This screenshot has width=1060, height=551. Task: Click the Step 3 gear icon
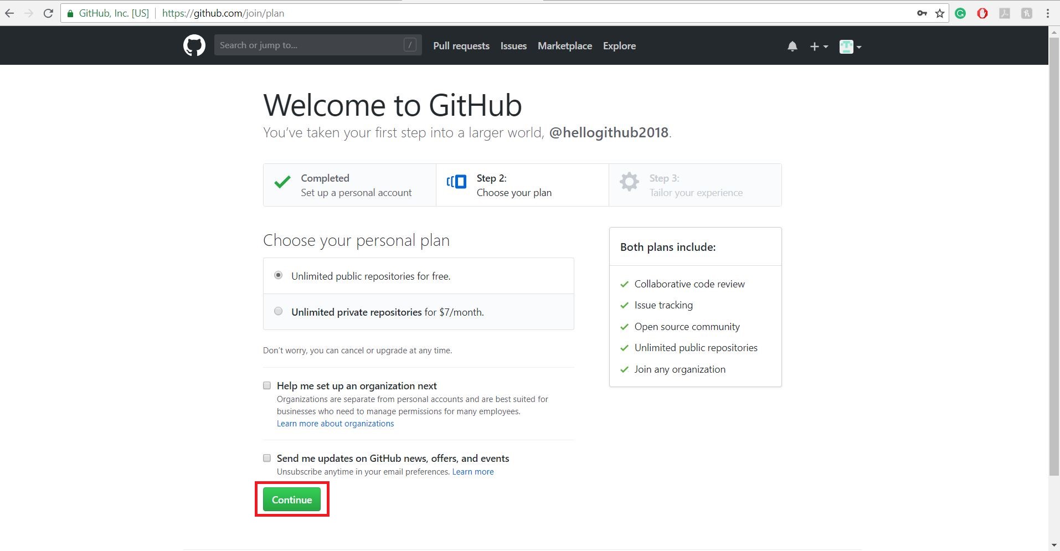click(629, 182)
